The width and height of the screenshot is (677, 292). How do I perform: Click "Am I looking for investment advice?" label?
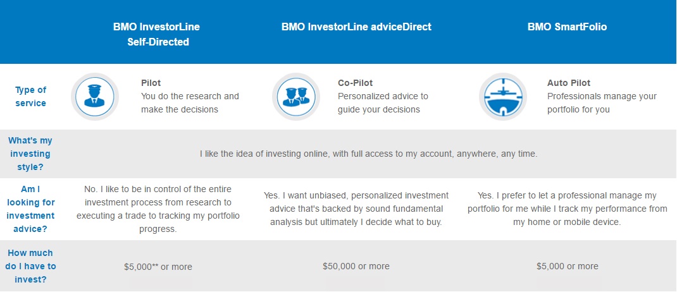click(x=30, y=209)
